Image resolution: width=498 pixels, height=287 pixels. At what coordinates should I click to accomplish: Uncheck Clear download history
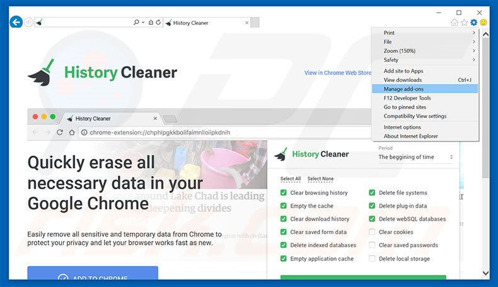[283, 219]
